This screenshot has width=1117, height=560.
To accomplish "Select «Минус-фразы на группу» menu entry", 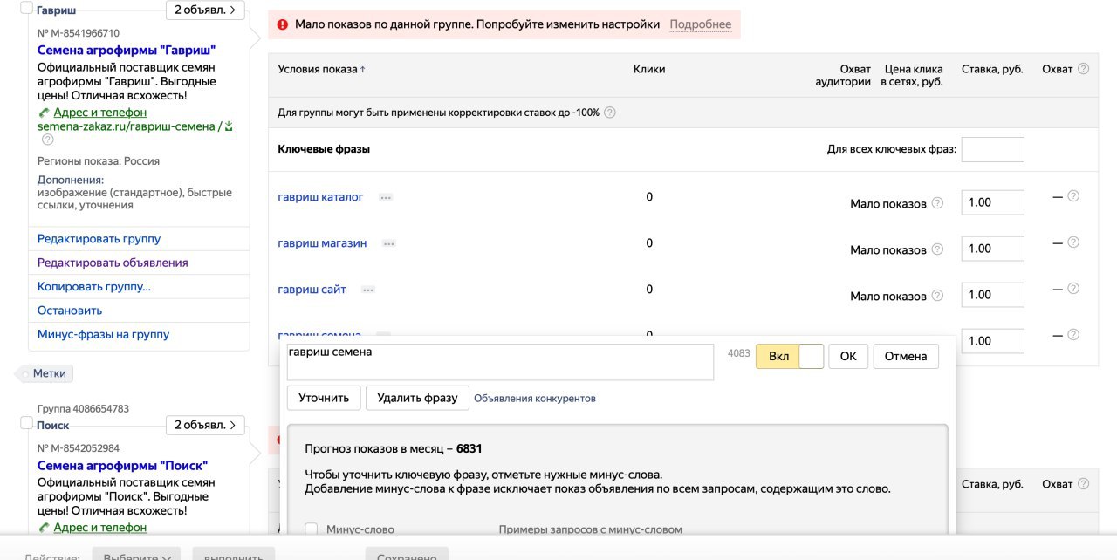I will click(103, 334).
